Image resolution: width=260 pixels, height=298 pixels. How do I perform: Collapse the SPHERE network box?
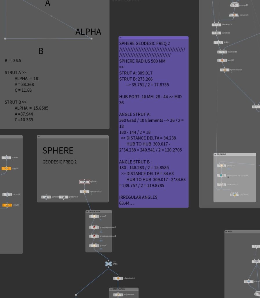39,136
